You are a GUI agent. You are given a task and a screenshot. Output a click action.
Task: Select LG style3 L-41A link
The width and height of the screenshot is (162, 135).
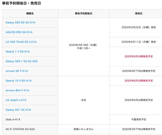point(16,100)
